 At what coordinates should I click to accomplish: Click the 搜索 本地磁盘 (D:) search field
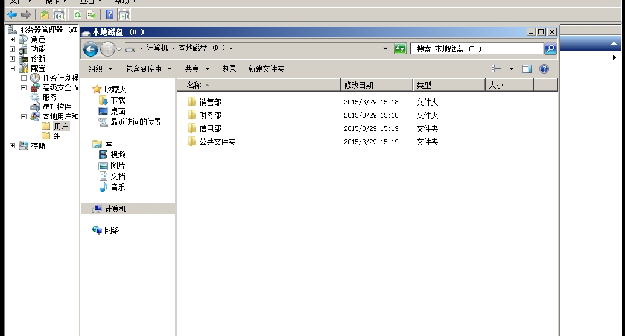[477, 49]
